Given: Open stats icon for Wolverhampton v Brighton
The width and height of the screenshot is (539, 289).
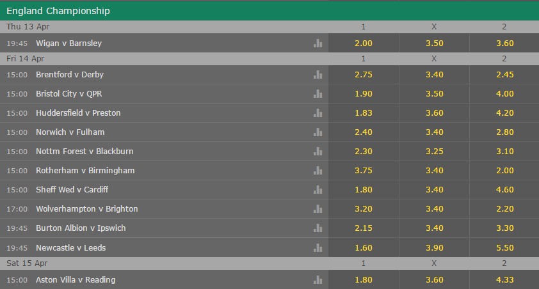Looking at the screenshot, I should [318, 209].
